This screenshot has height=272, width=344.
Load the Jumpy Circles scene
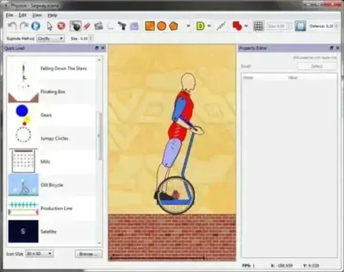pyautogui.click(x=52, y=139)
